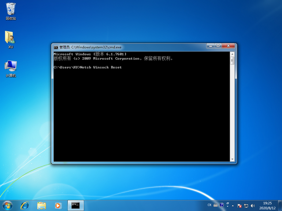Launch Internet Explorer from the taskbar
This screenshot has width=282, height=211.
tap(25, 205)
